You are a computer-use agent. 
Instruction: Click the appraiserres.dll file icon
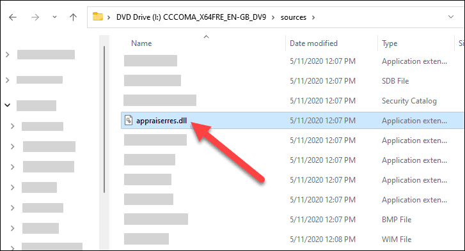(129, 120)
